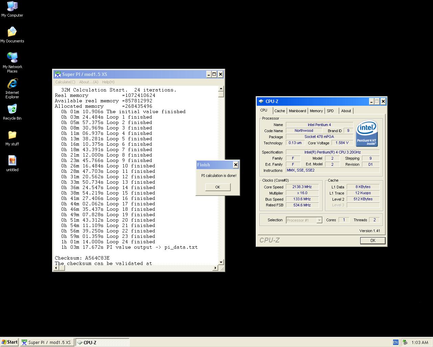
Task: Click the Bus Speed 133.6 MHz value
Action: [302, 199]
